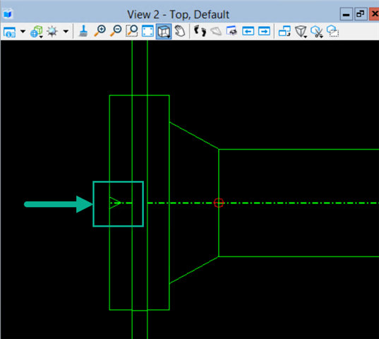The width and height of the screenshot is (379, 339).
Task: Click the Fit View icon
Action: click(x=148, y=31)
